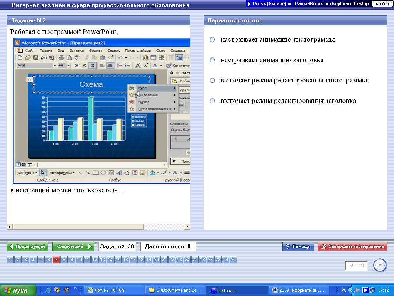The width and height of the screenshot is (394, 296).
Task: Launch Internet Explorer from quick launch
Action: click(48, 290)
